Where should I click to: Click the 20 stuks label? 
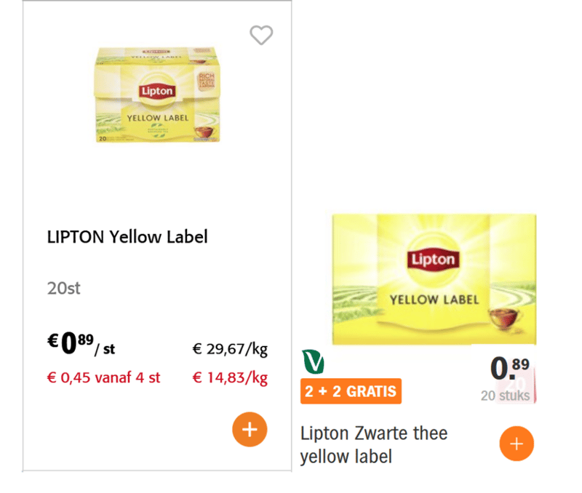pyautogui.click(x=505, y=396)
